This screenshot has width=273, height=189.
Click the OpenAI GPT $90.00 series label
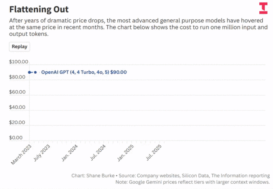(84, 72)
